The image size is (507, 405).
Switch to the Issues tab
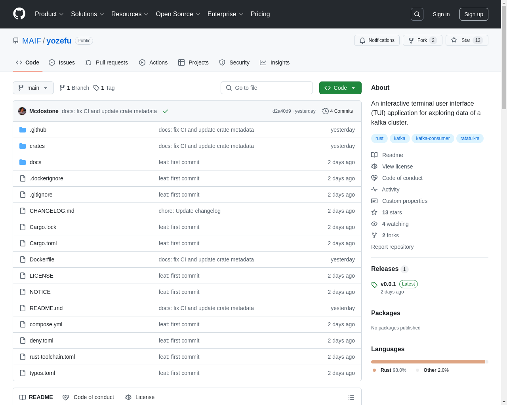click(62, 62)
